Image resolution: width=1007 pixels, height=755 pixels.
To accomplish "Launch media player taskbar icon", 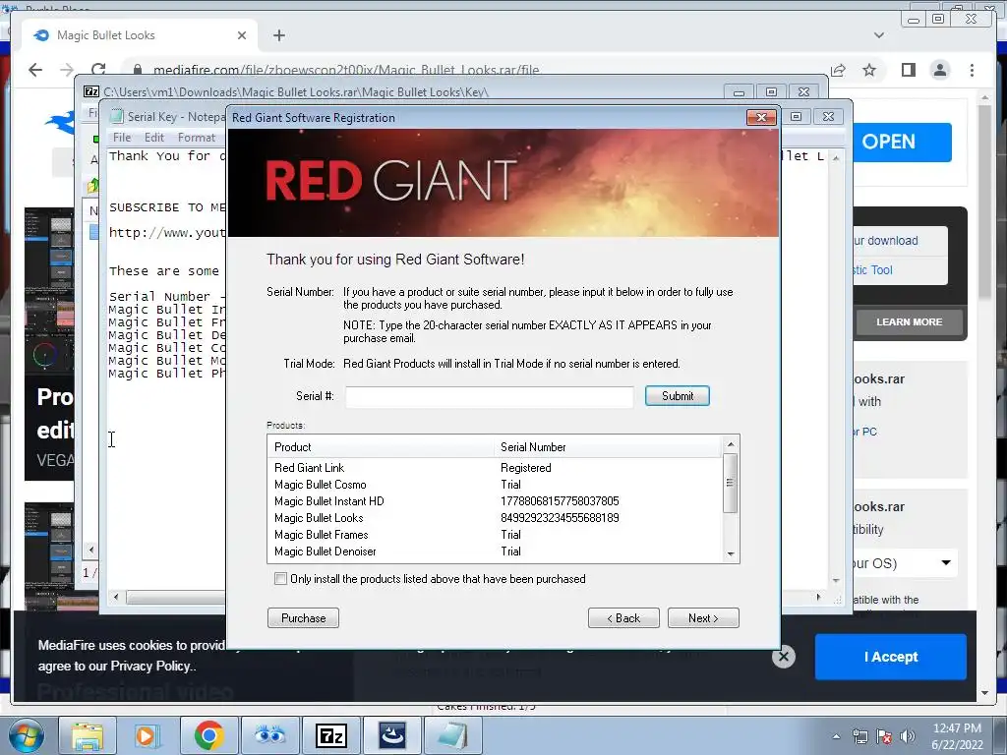I will (148, 735).
